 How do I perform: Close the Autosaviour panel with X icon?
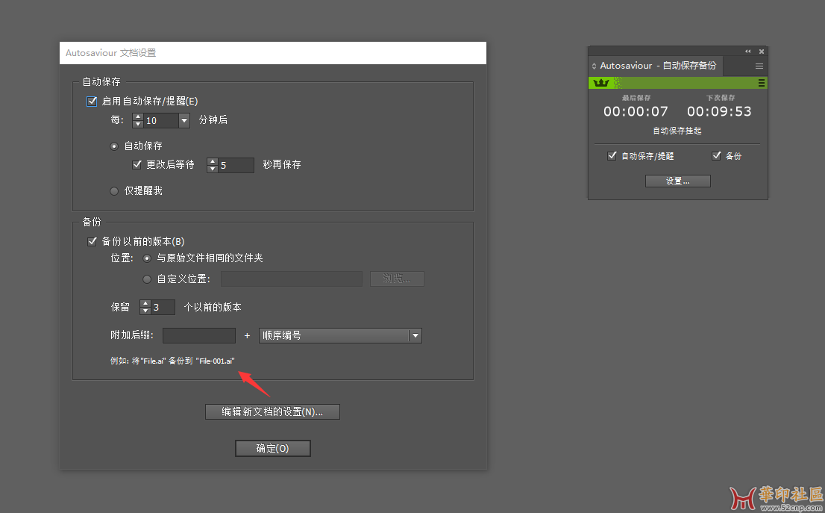click(762, 51)
